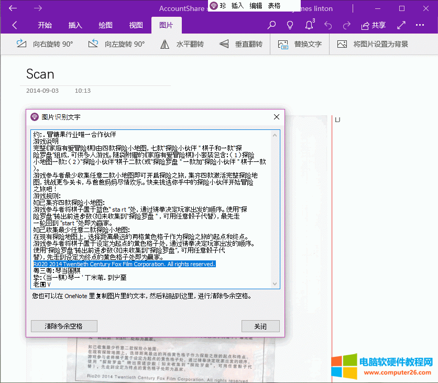Screen dimensions: 438x383
Task: Switch to the 插入 ribbon tab
Action: coord(75,25)
